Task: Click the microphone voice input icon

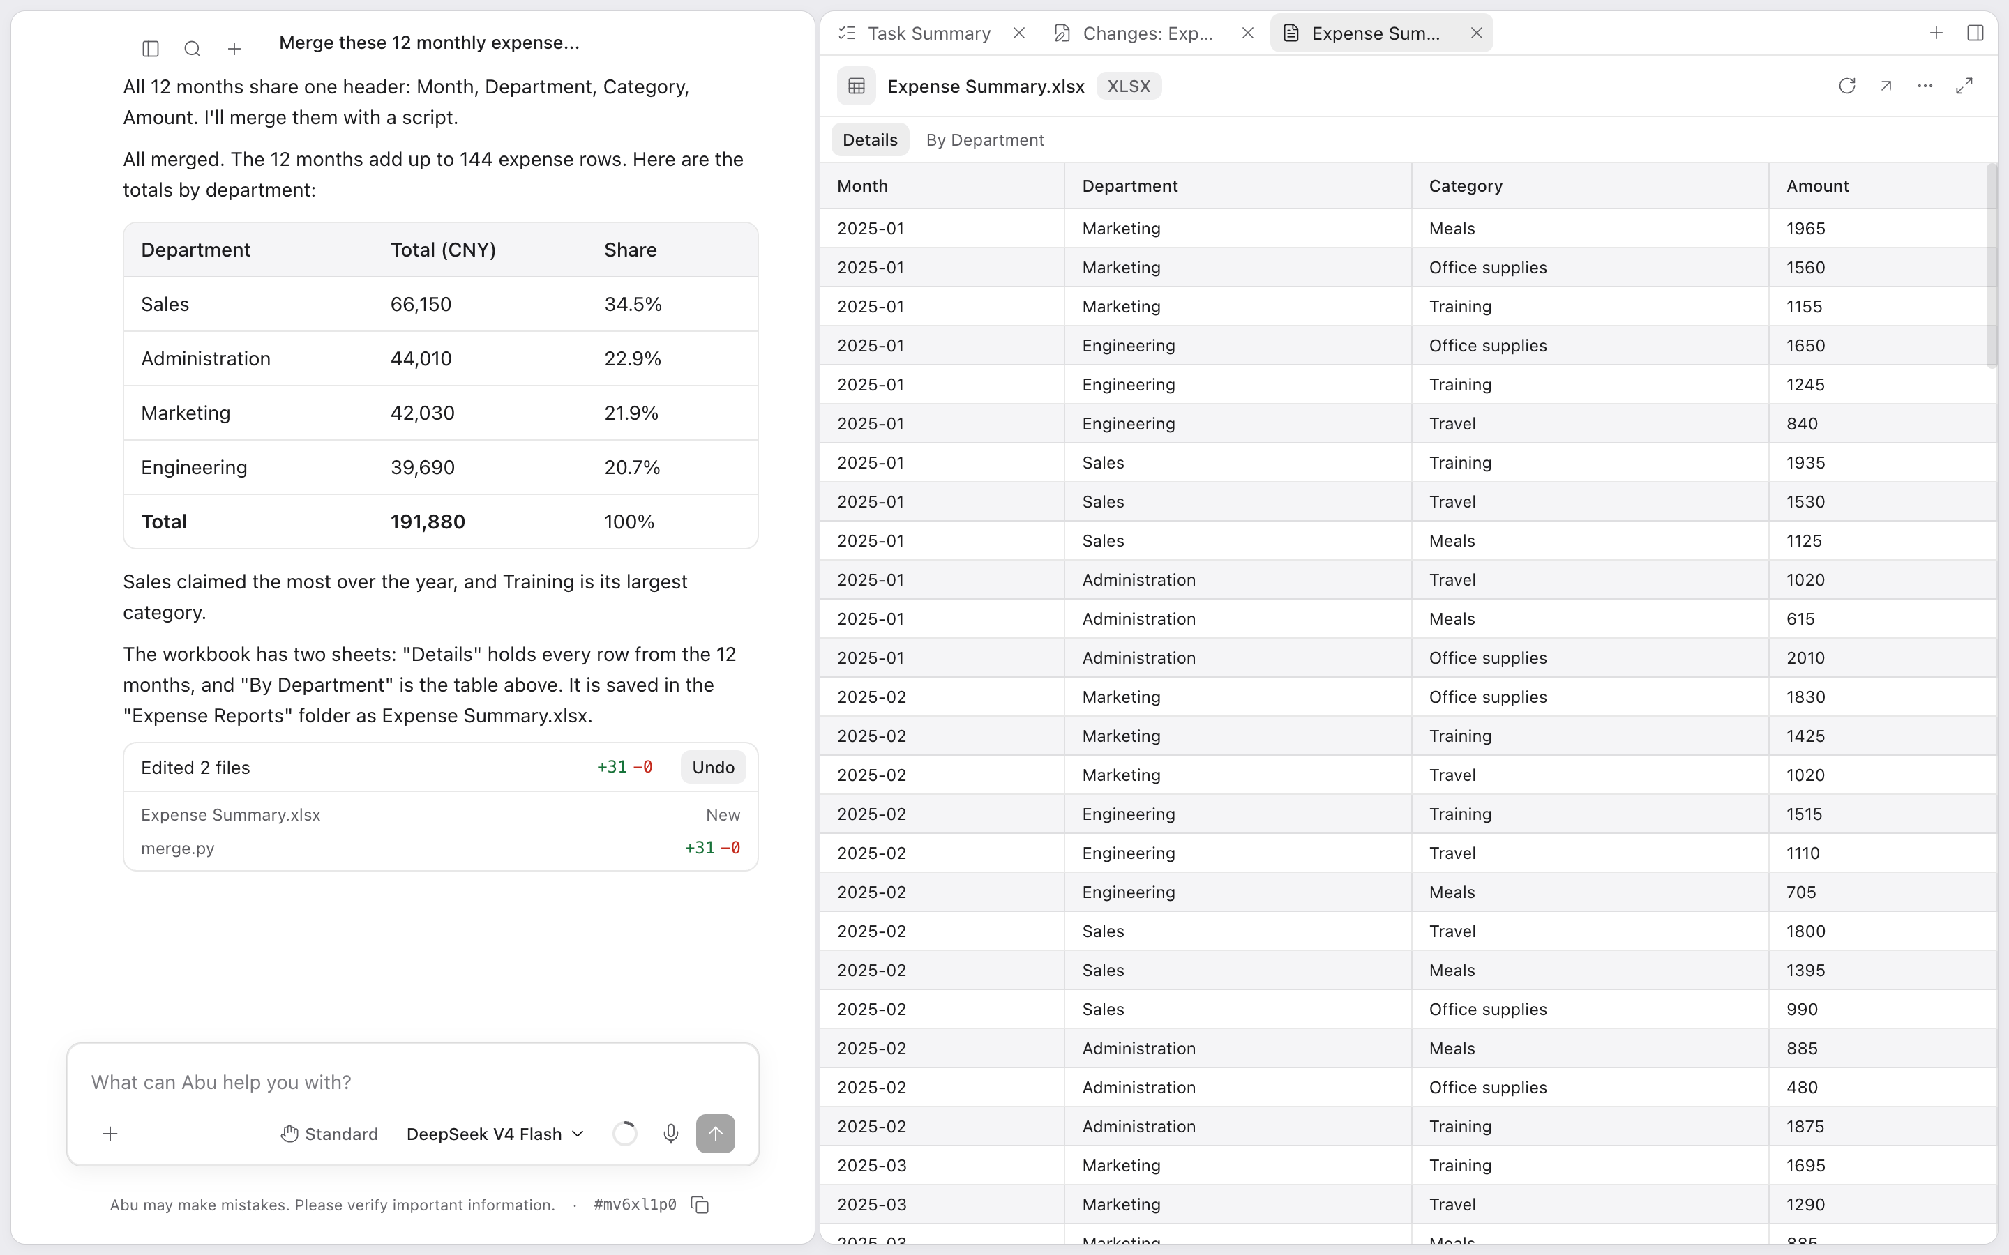Action: [671, 1134]
